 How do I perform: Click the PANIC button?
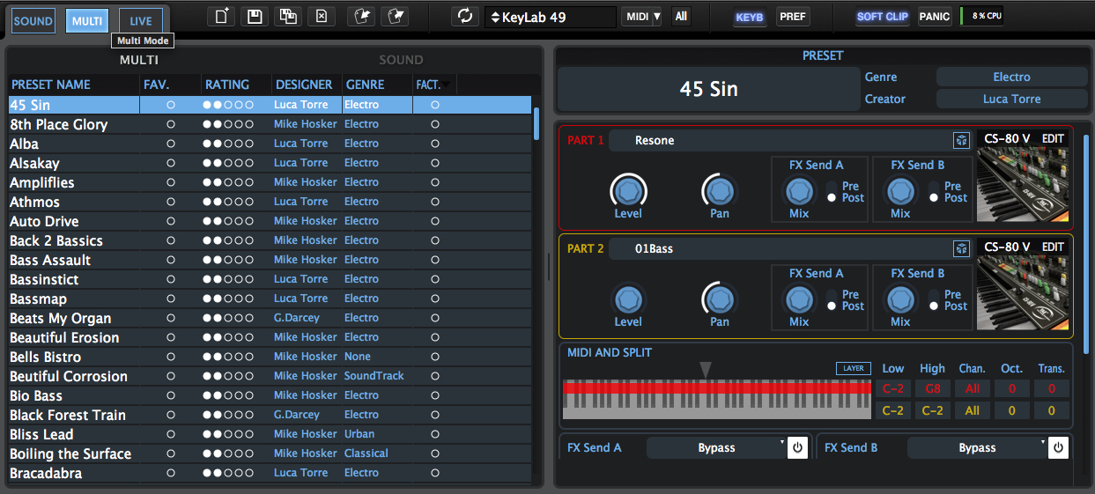(x=935, y=17)
